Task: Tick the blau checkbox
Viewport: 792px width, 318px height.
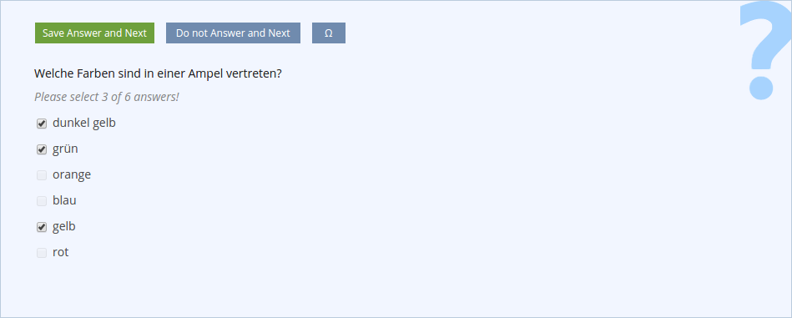Action: point(42,201)
